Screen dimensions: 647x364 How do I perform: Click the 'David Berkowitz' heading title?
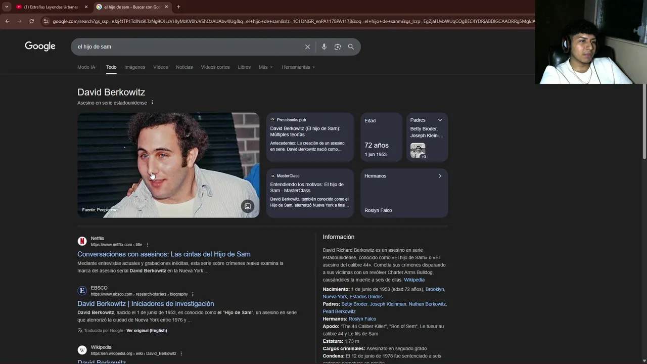tap(111, 92)
